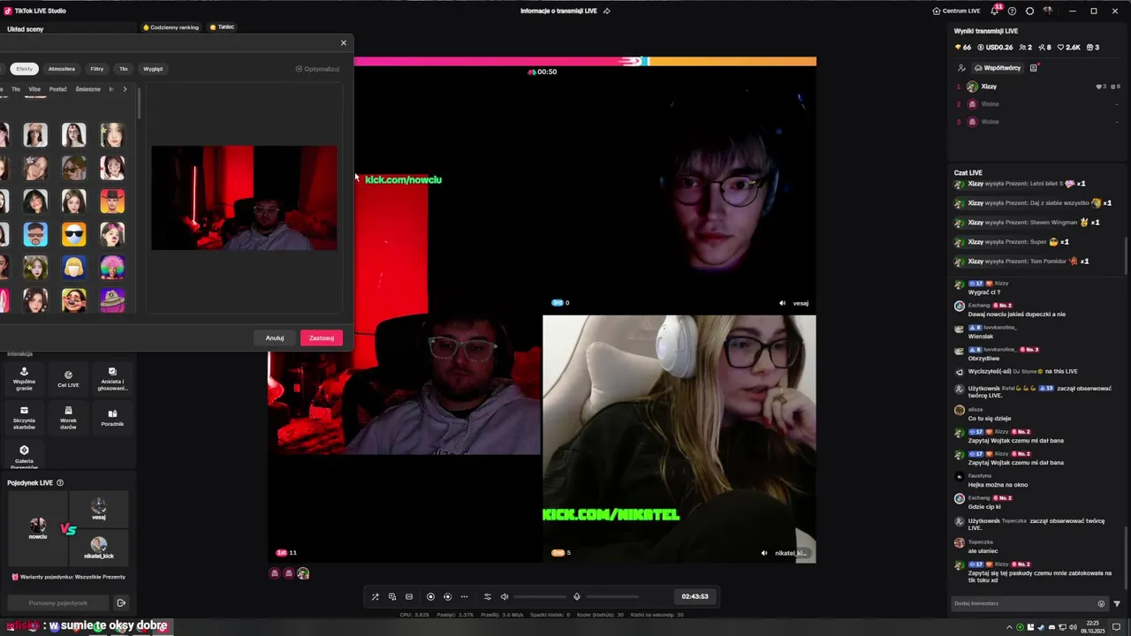Select the Postać effect category
This screenshot has height=636, width=1131.
pos(58,89)
